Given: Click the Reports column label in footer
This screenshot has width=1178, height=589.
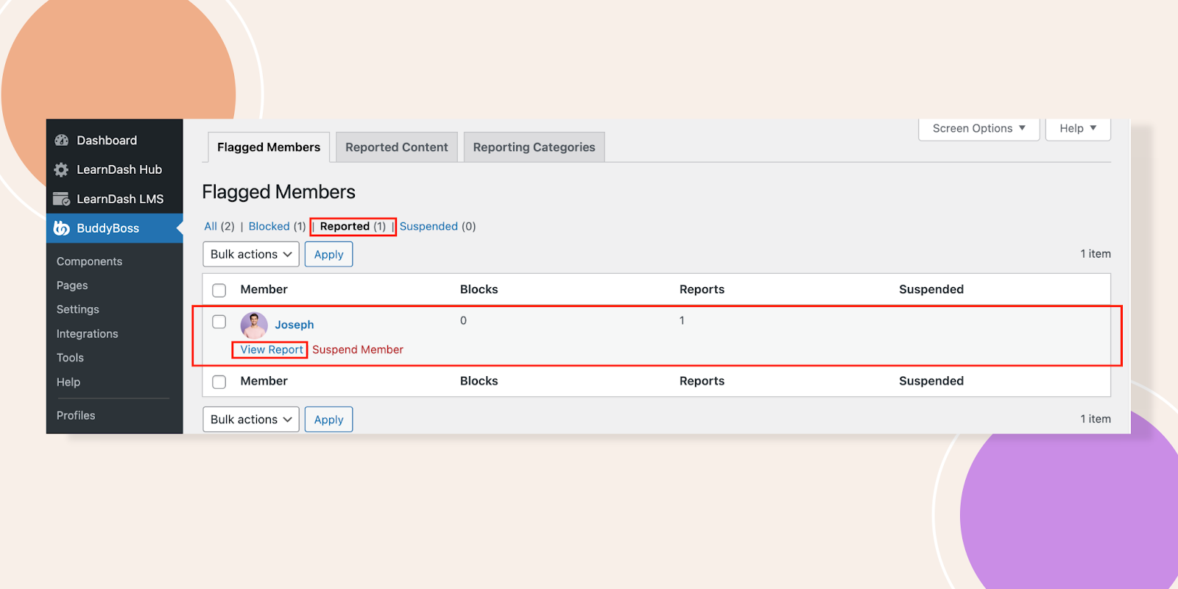Looking at the screenshot, I should 702,381.
